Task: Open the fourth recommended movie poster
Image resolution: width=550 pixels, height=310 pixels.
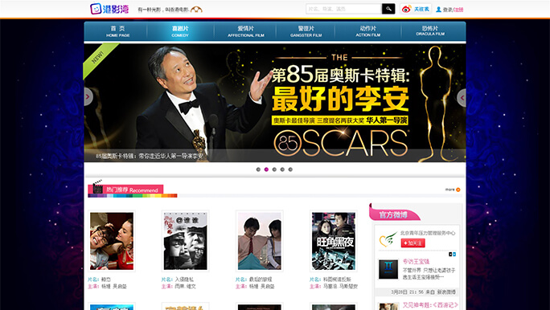Action: (334, 241)
